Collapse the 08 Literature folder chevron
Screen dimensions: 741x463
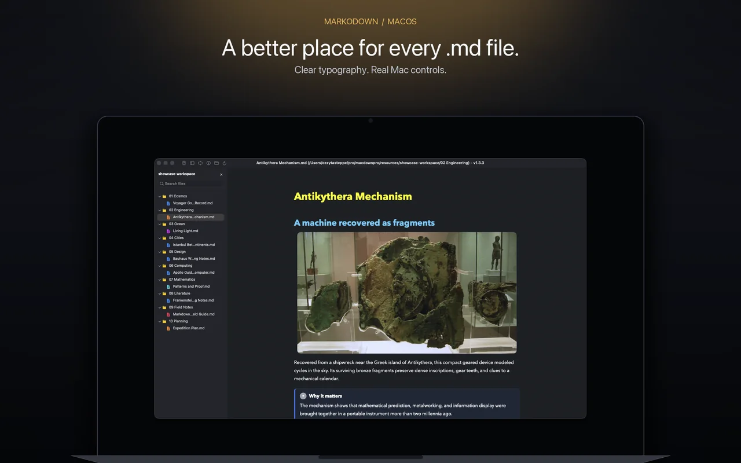point(159,293)
